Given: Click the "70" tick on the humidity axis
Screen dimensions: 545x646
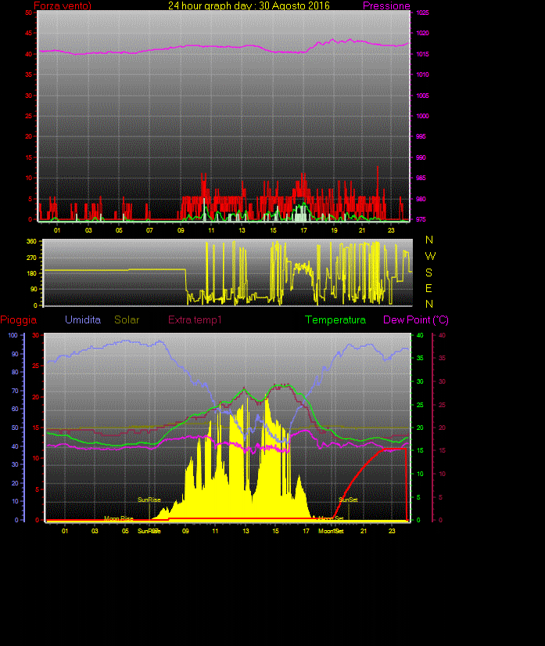Looking at the screenshot, I should click(15, 391).
